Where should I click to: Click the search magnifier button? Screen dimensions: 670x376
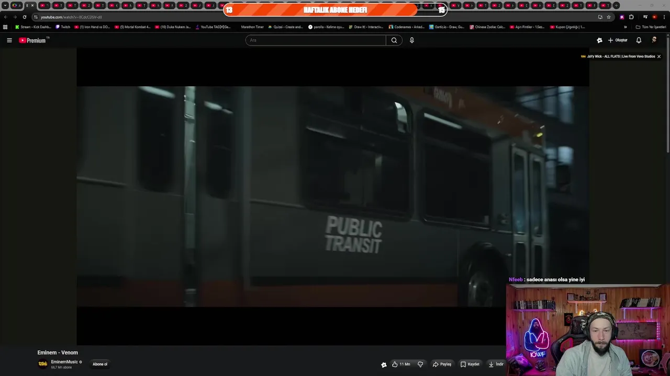(x=394, y=40)
